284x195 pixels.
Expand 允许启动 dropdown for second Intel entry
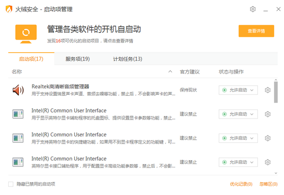click(x=238, y=138)
